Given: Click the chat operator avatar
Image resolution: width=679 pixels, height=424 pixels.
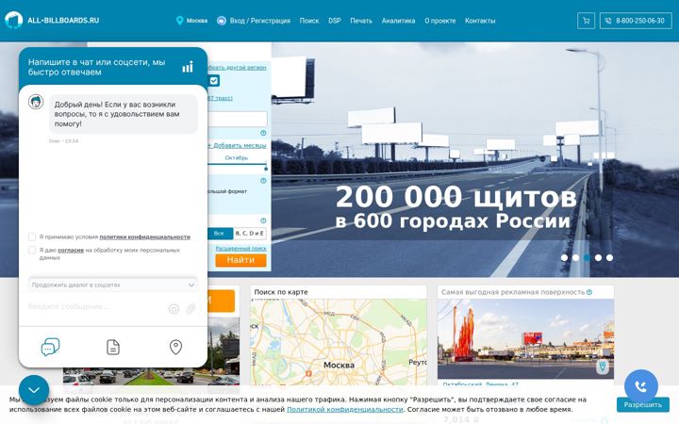Looking at the screenshot, I should pos(36,102).
